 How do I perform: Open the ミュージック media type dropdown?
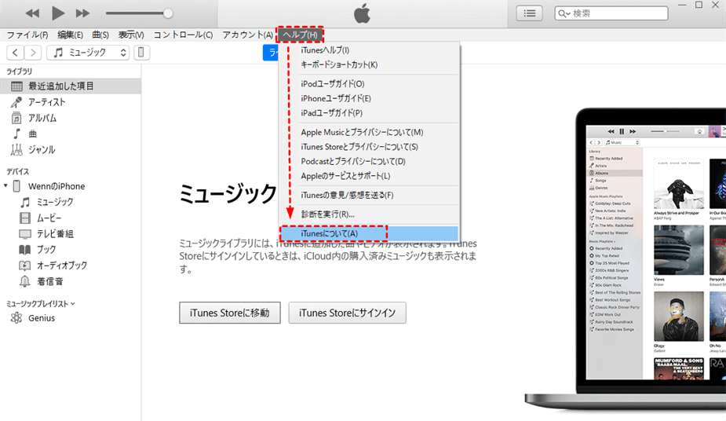(89, 53)
